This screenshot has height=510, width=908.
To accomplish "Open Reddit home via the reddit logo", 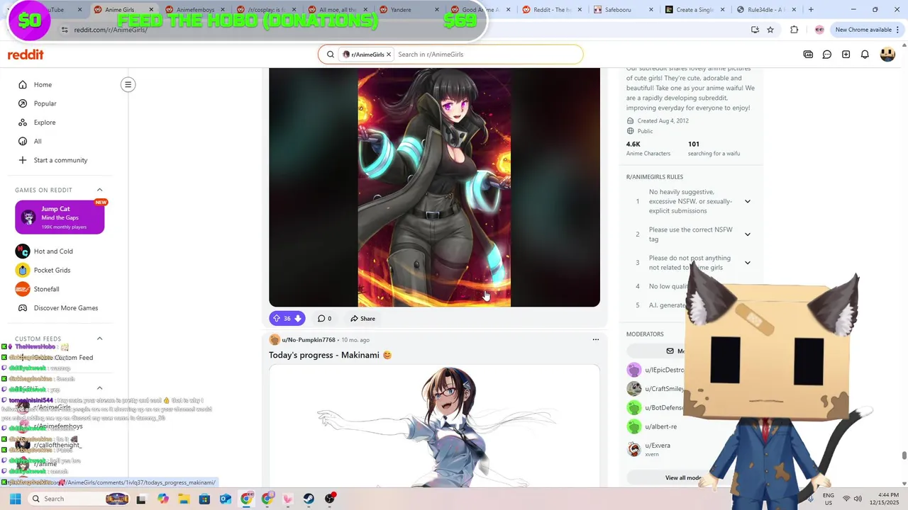I will point(26,55).
